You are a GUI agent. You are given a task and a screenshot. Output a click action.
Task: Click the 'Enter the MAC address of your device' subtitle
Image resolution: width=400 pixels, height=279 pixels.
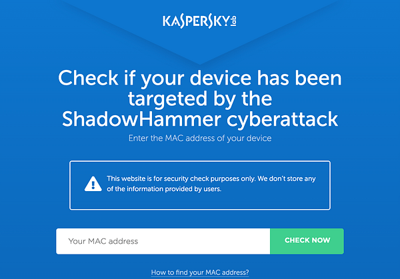(x=200, y=138)
